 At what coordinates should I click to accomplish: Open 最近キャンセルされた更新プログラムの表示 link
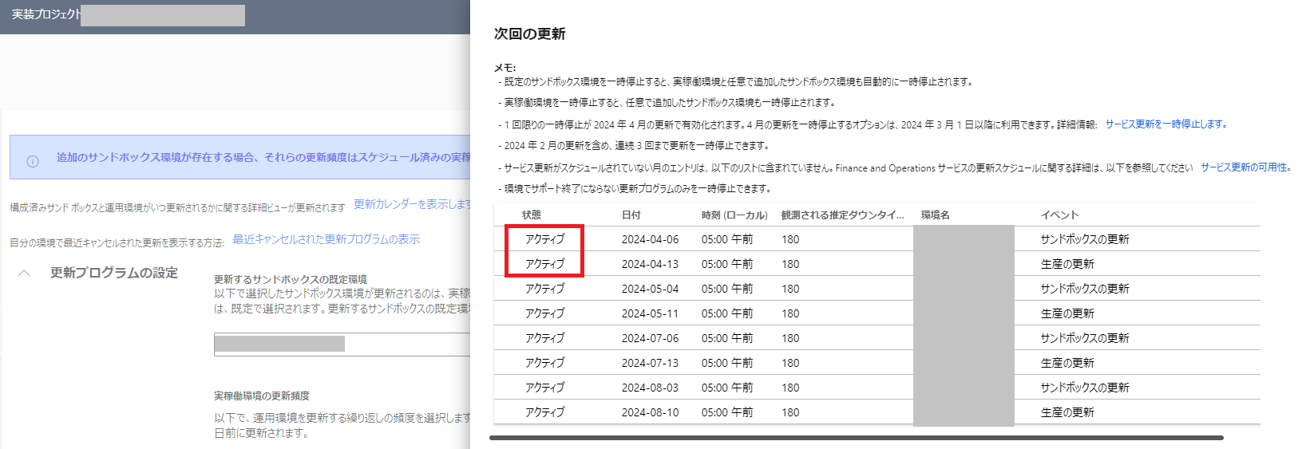[x=326, y=239]
